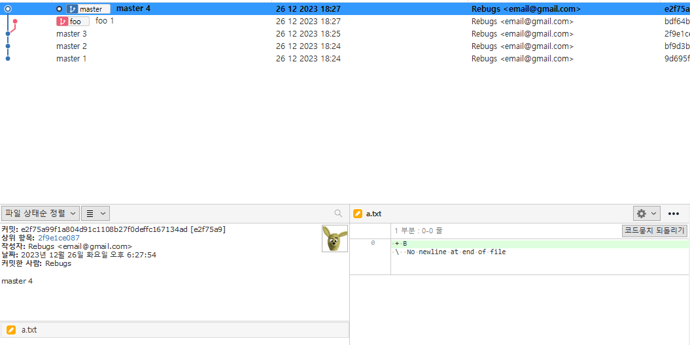Click the search magnifier icon
This screenshot has width=690, height=345.
[x=338, y=213]
